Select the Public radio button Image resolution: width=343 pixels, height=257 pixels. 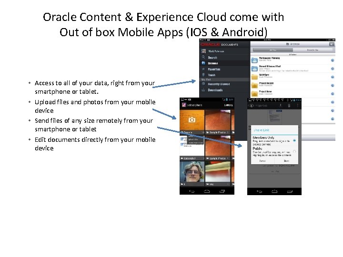tap(294, 151)
